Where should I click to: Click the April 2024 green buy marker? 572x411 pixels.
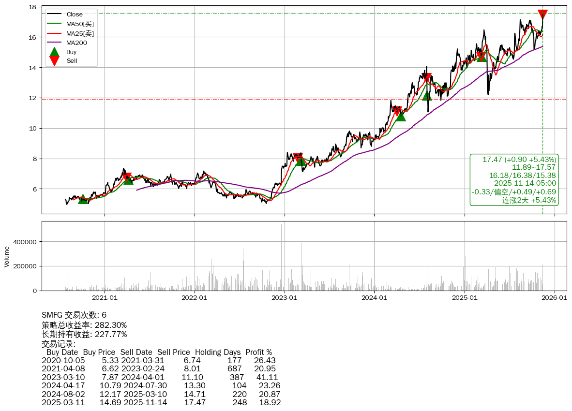click(x=401, y=116)
